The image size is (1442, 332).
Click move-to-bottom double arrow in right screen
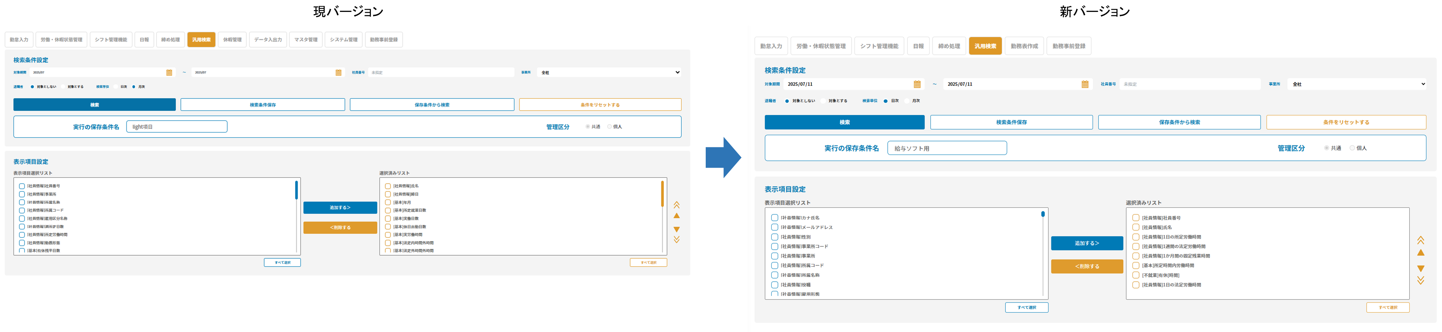pos(1421,280)
